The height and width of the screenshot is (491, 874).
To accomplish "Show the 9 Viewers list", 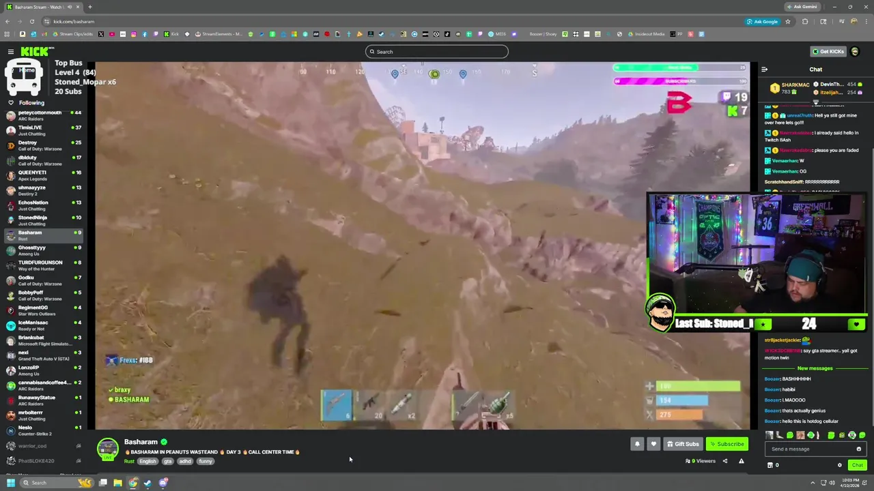I will pos(701,461).
